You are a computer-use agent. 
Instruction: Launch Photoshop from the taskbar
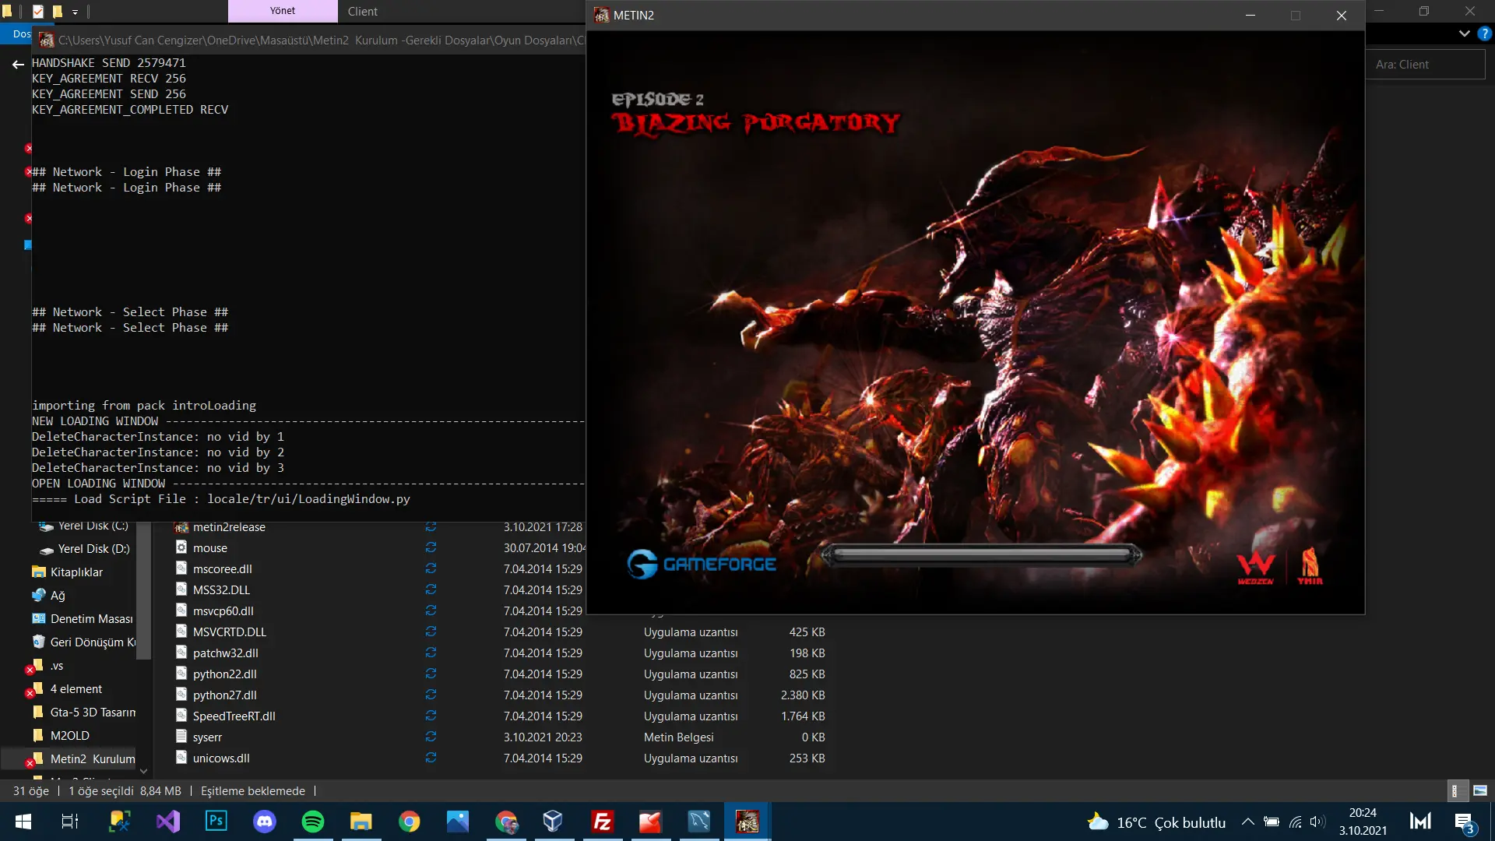216,822
